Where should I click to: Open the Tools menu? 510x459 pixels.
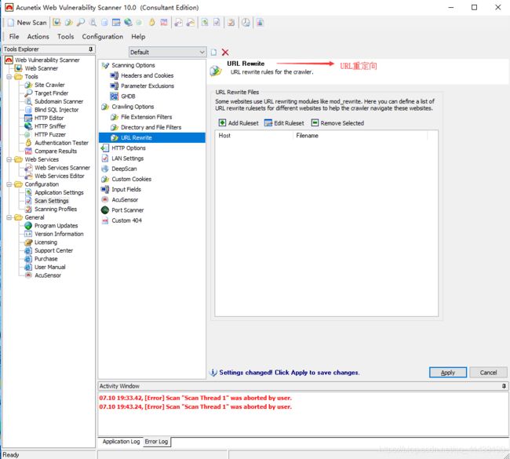66,36
